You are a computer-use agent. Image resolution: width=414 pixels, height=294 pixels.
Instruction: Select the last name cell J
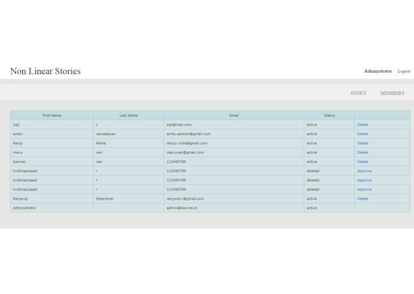click(x=129, y=125)
